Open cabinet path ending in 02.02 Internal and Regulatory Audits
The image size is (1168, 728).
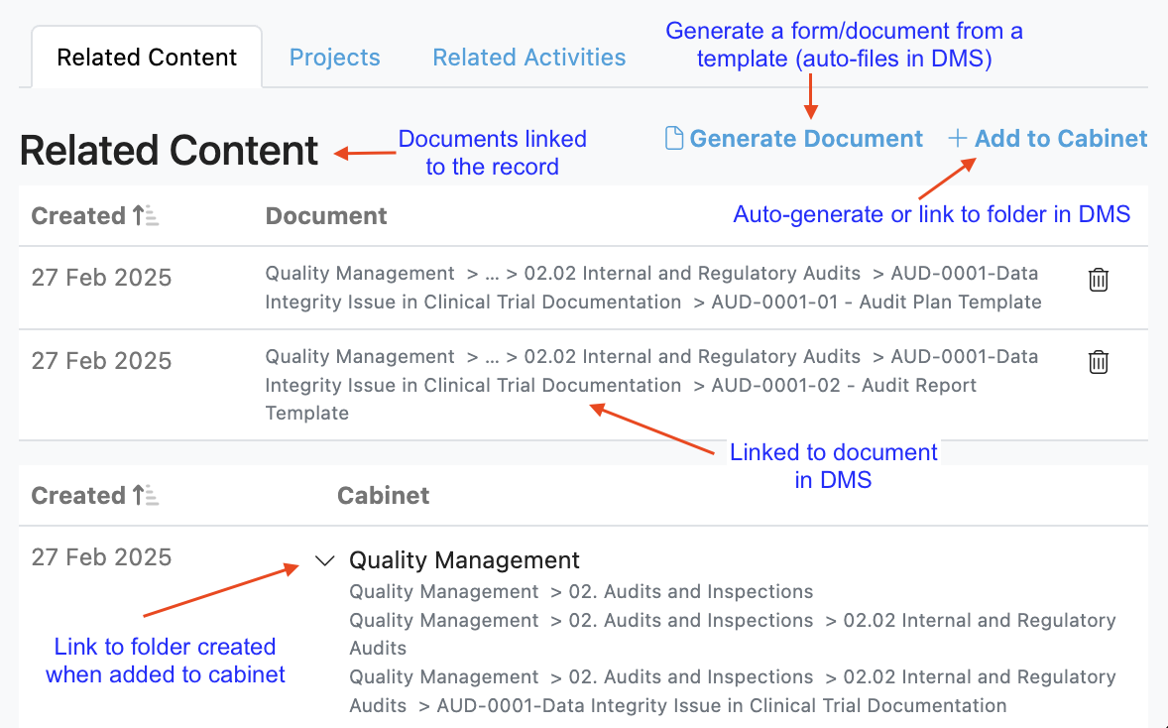point(979,621)
